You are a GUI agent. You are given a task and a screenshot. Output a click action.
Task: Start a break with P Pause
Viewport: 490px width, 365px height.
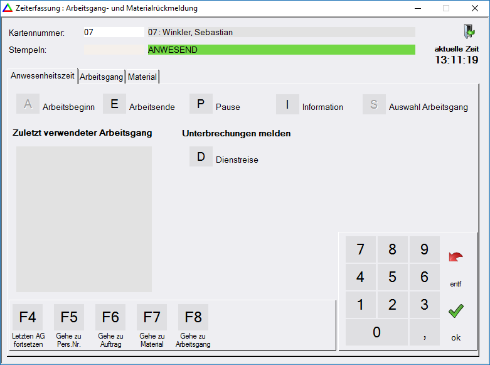pyautogui.click(x=201, y=104)
